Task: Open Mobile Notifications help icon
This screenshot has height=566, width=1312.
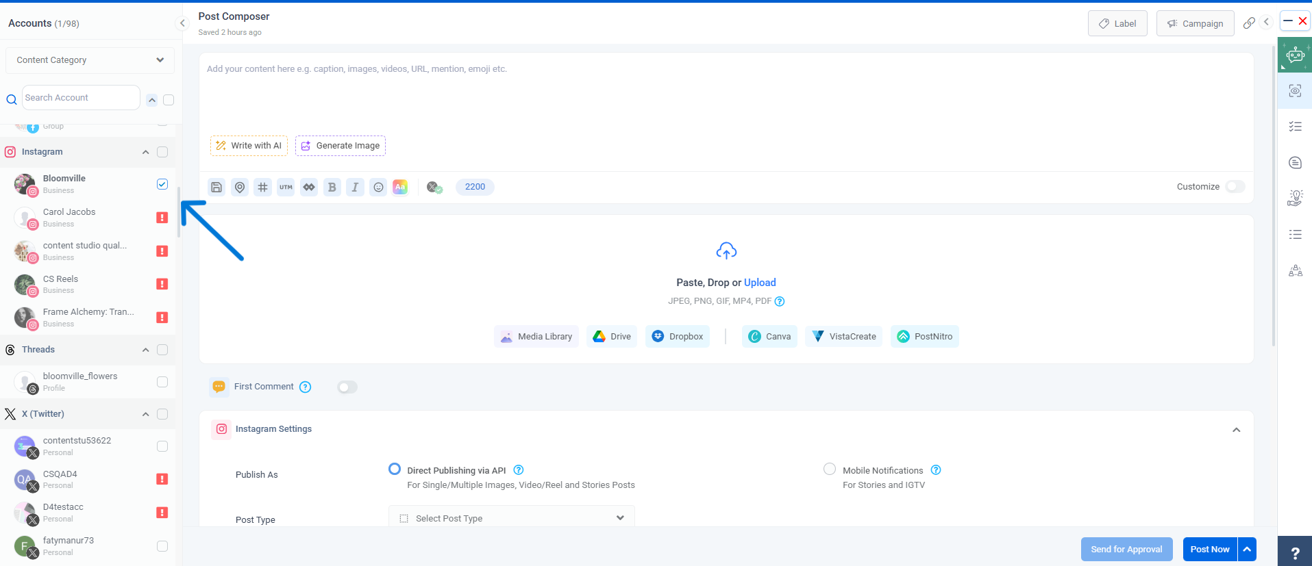Action: click(x=936, y=470)
